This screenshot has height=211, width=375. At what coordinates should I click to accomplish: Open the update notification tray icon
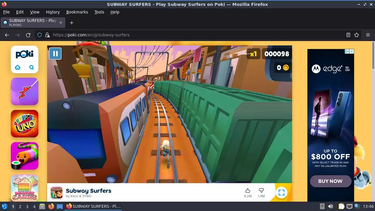click(x=357, y=206)
